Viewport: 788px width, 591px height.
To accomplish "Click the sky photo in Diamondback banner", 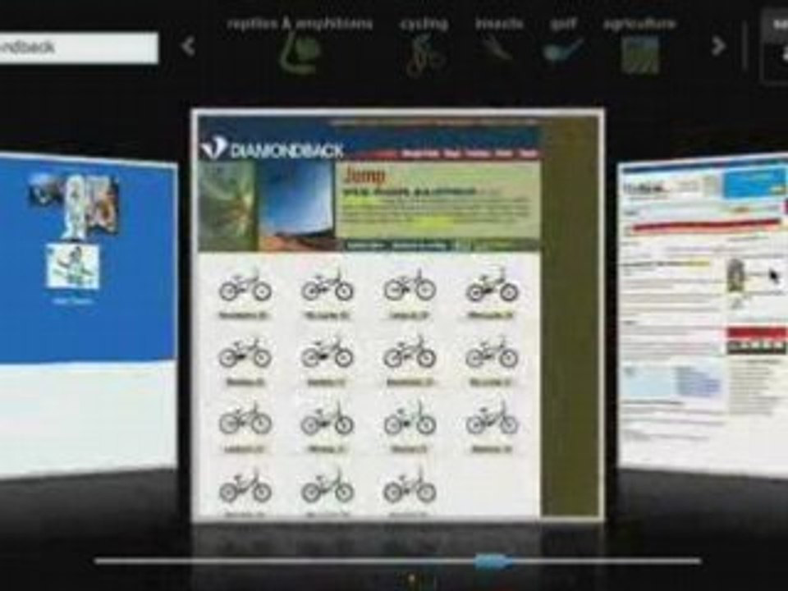I will [296, 205].
